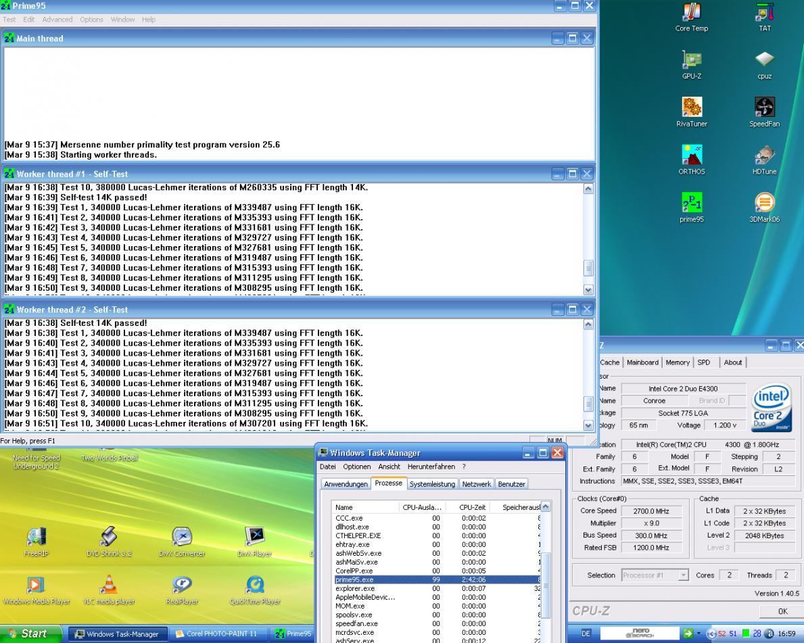
Task: Click Worker thread #1 scrollbar up arrow
Action: (588, 189)
